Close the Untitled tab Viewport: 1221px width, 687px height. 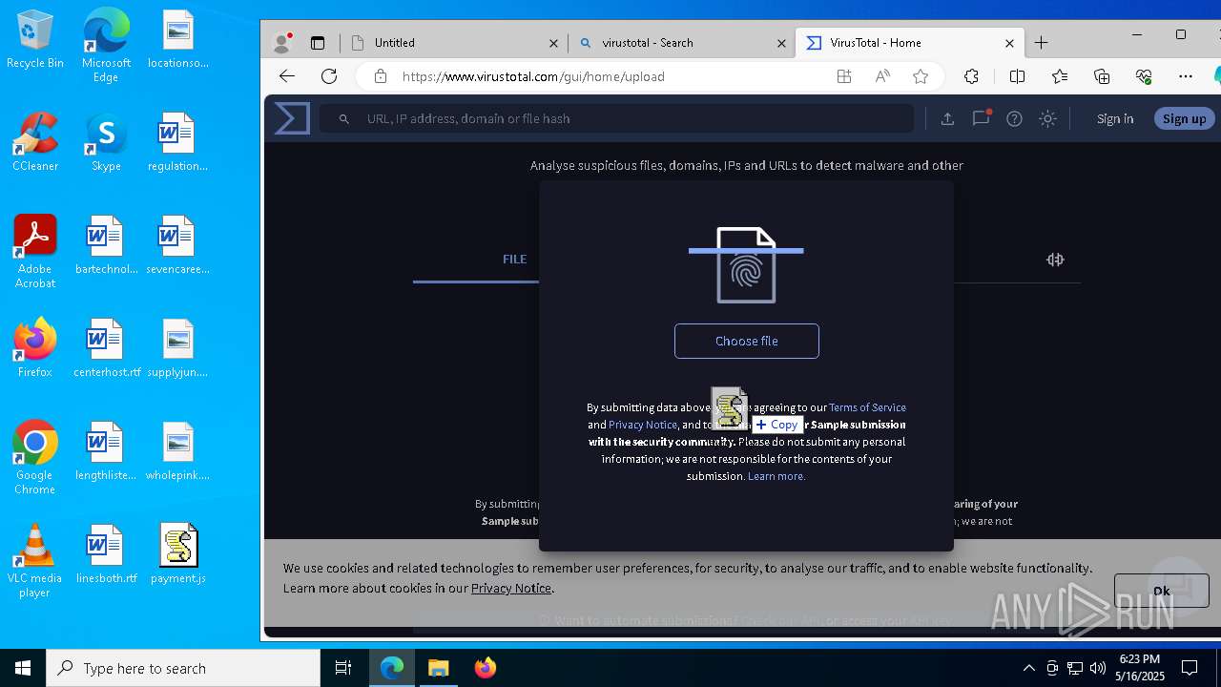(553, 43)
